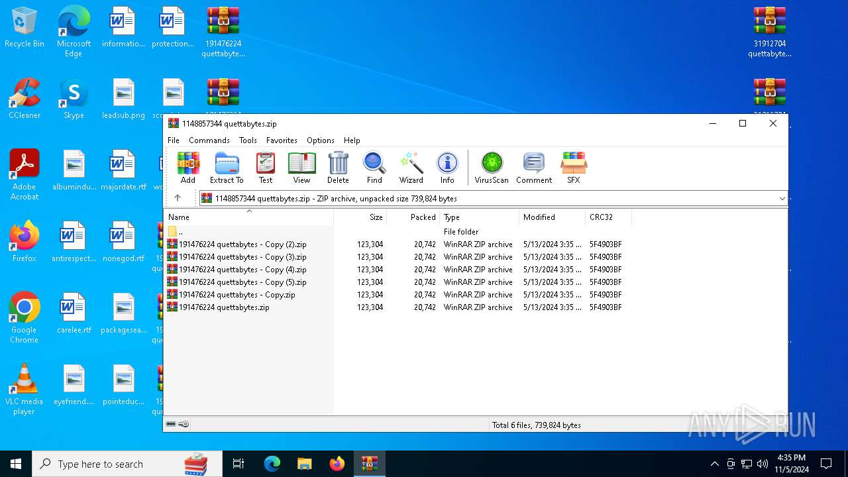Open the Google Chrome desktop shortcut
The height and width of the screenshot is (477, 848).
[x=25, y=318]
